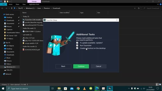Click the TL TLauncher taskbar icon
Viewport: 162px width, 91px height.
pos(110,88)
